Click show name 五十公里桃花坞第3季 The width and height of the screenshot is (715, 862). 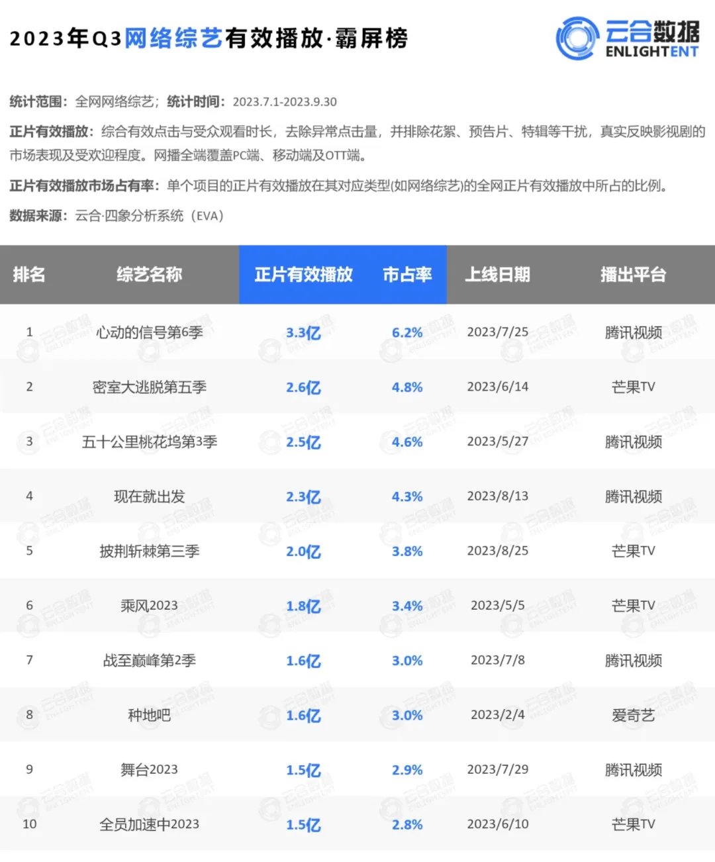[149, 442]
